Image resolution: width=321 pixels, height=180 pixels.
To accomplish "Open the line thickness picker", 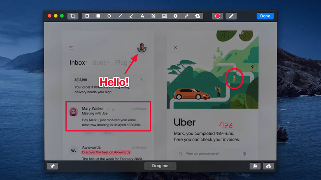I will pyautogui.click(x=231, y=16).
